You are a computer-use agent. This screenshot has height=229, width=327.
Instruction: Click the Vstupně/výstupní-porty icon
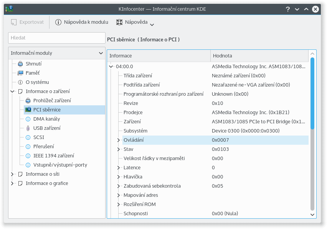28,165
